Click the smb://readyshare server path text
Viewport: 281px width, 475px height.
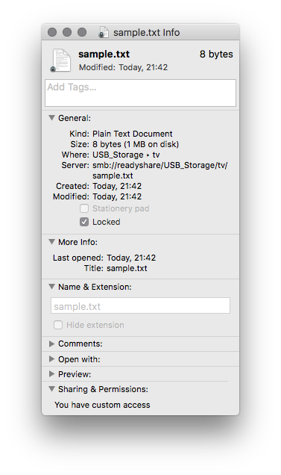(x=160, y=170)
